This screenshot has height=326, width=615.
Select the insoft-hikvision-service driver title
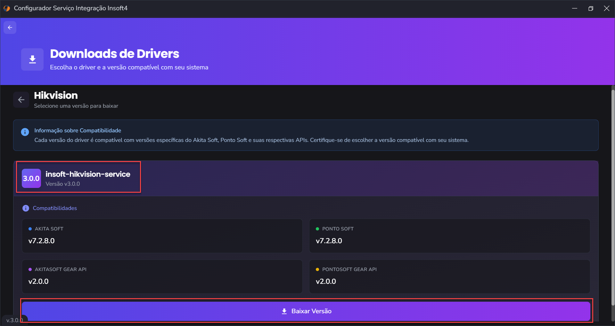click(x=88, y=174)
